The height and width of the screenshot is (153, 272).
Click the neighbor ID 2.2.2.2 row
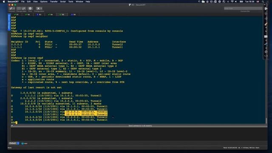point(67,44)
